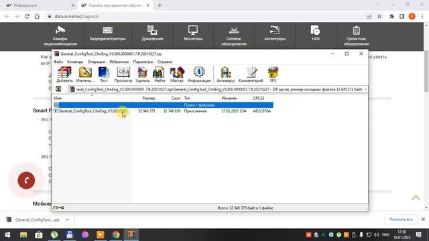
Task: Reload the dahua.market page
Action: tap(27, 16)
